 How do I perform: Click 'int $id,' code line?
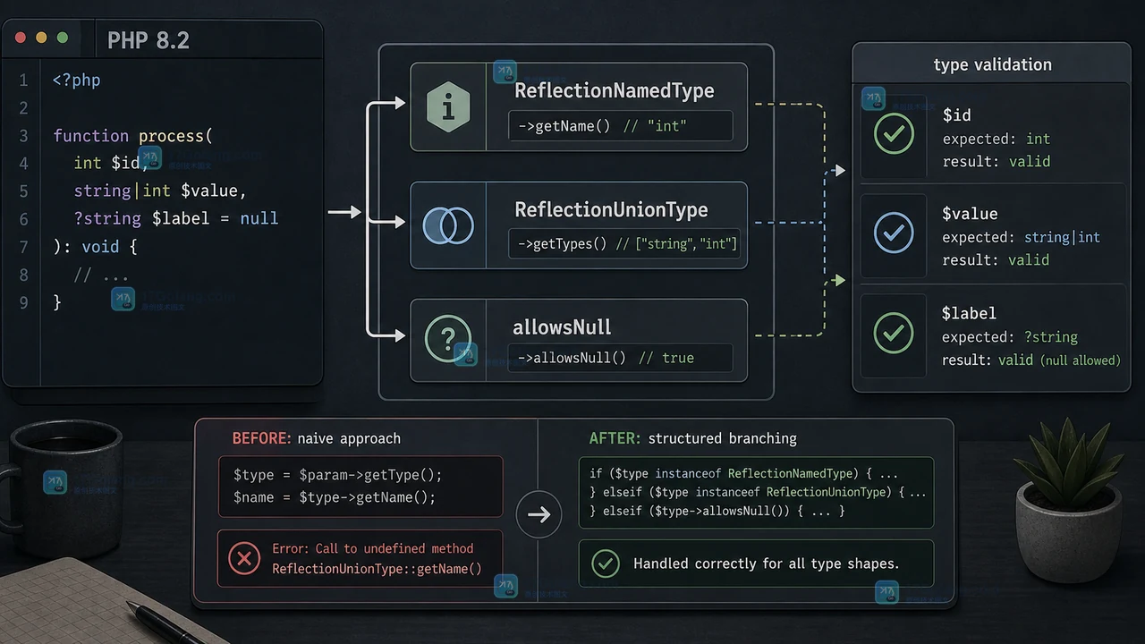tap(111, 163)
